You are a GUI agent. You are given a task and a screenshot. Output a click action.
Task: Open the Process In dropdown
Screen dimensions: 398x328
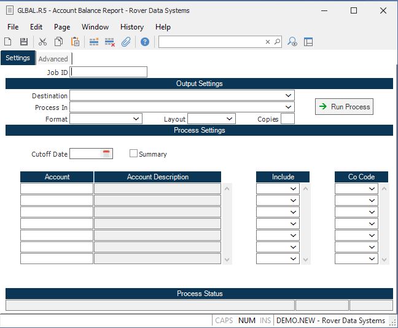[288, 107]
